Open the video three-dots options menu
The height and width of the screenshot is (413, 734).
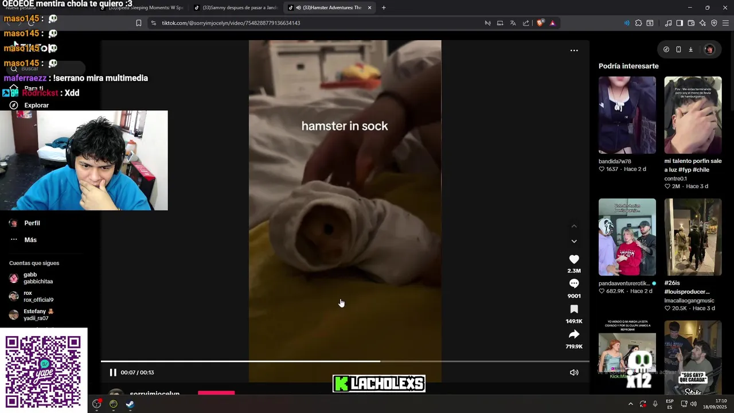click(574, 50)
